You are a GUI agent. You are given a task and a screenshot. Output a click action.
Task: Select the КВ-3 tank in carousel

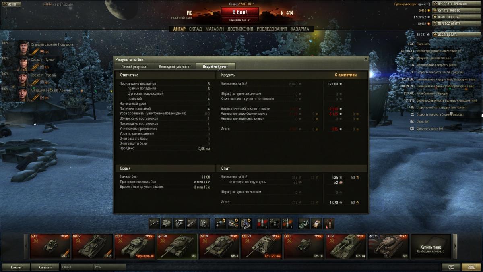tap(219, 247)
